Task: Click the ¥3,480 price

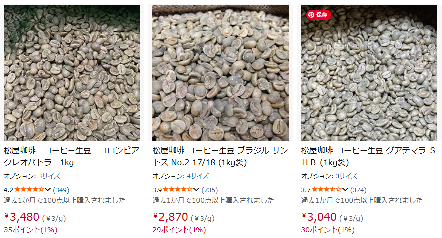Action: pyautogui.click(x=22, y=217)
